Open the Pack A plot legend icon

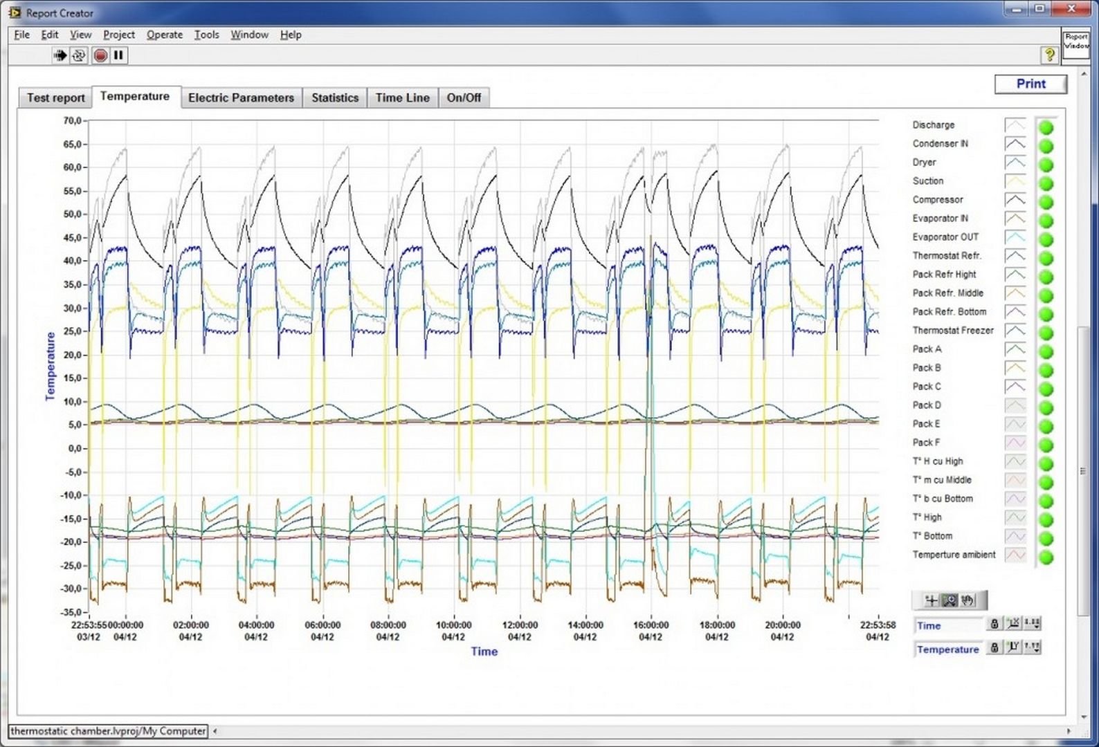1015,349
